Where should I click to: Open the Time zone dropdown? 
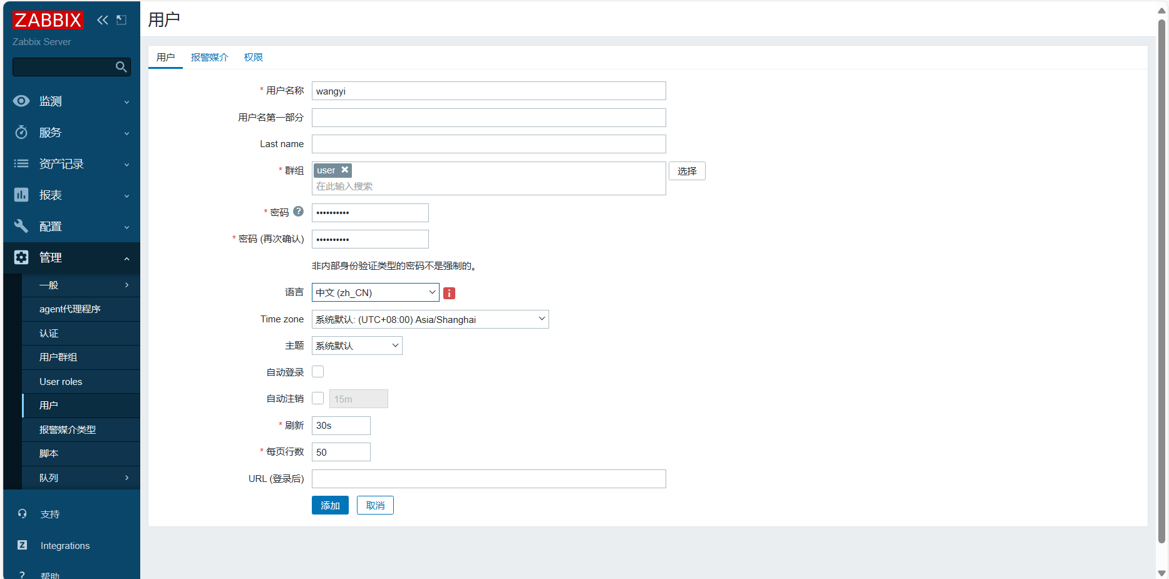430,319
